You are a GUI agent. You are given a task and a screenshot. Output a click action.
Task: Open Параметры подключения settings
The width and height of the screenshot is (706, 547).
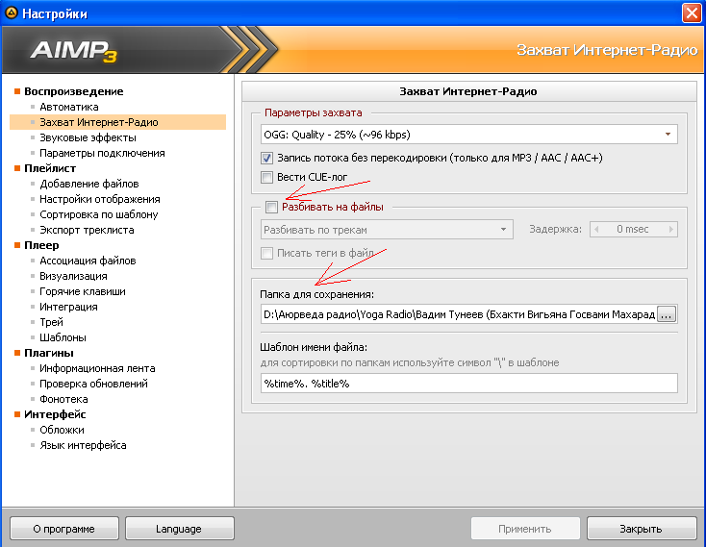coord(102,153)
